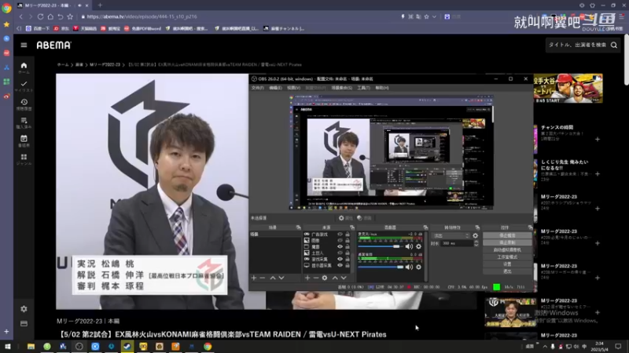
Task: Add しくじり先生 to my list
Action: pyautogui.click(x=598, y=174)
